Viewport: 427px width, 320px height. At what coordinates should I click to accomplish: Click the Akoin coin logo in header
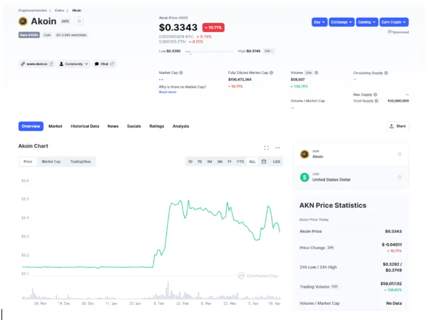click(x=23, y=21)
